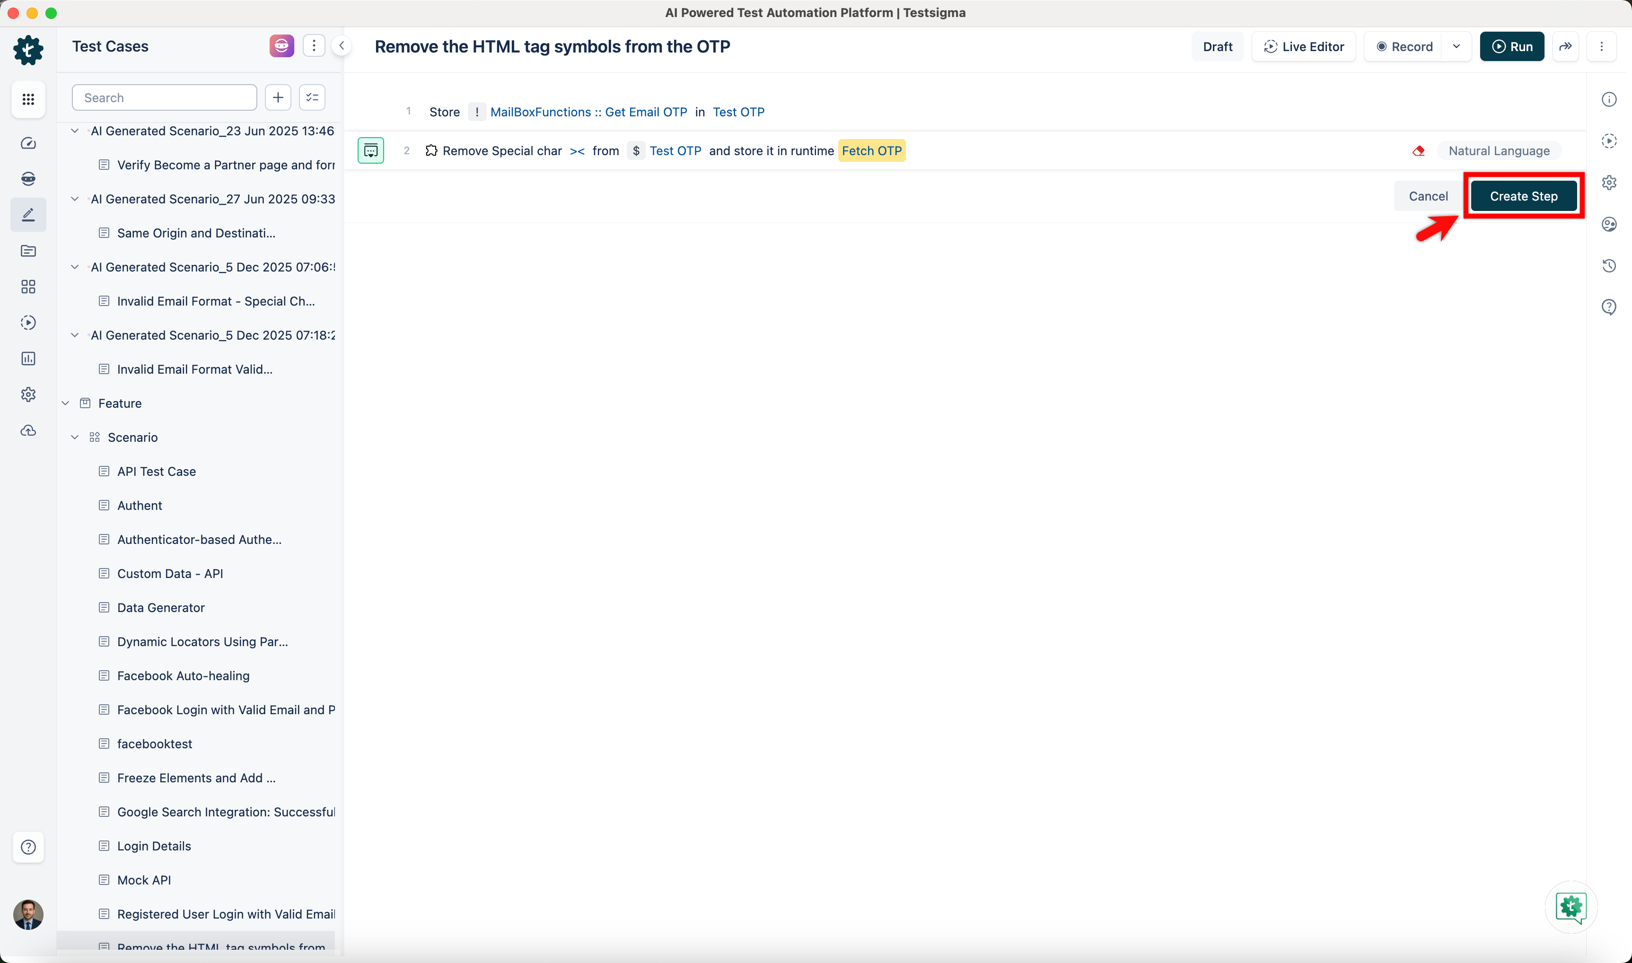Click the cloud upload icon in left sidebar

(28, 430)
